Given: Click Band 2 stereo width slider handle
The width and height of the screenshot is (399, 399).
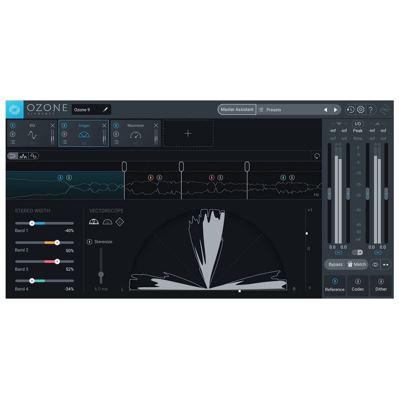Looking at the screenshot, I should (57, 243).
